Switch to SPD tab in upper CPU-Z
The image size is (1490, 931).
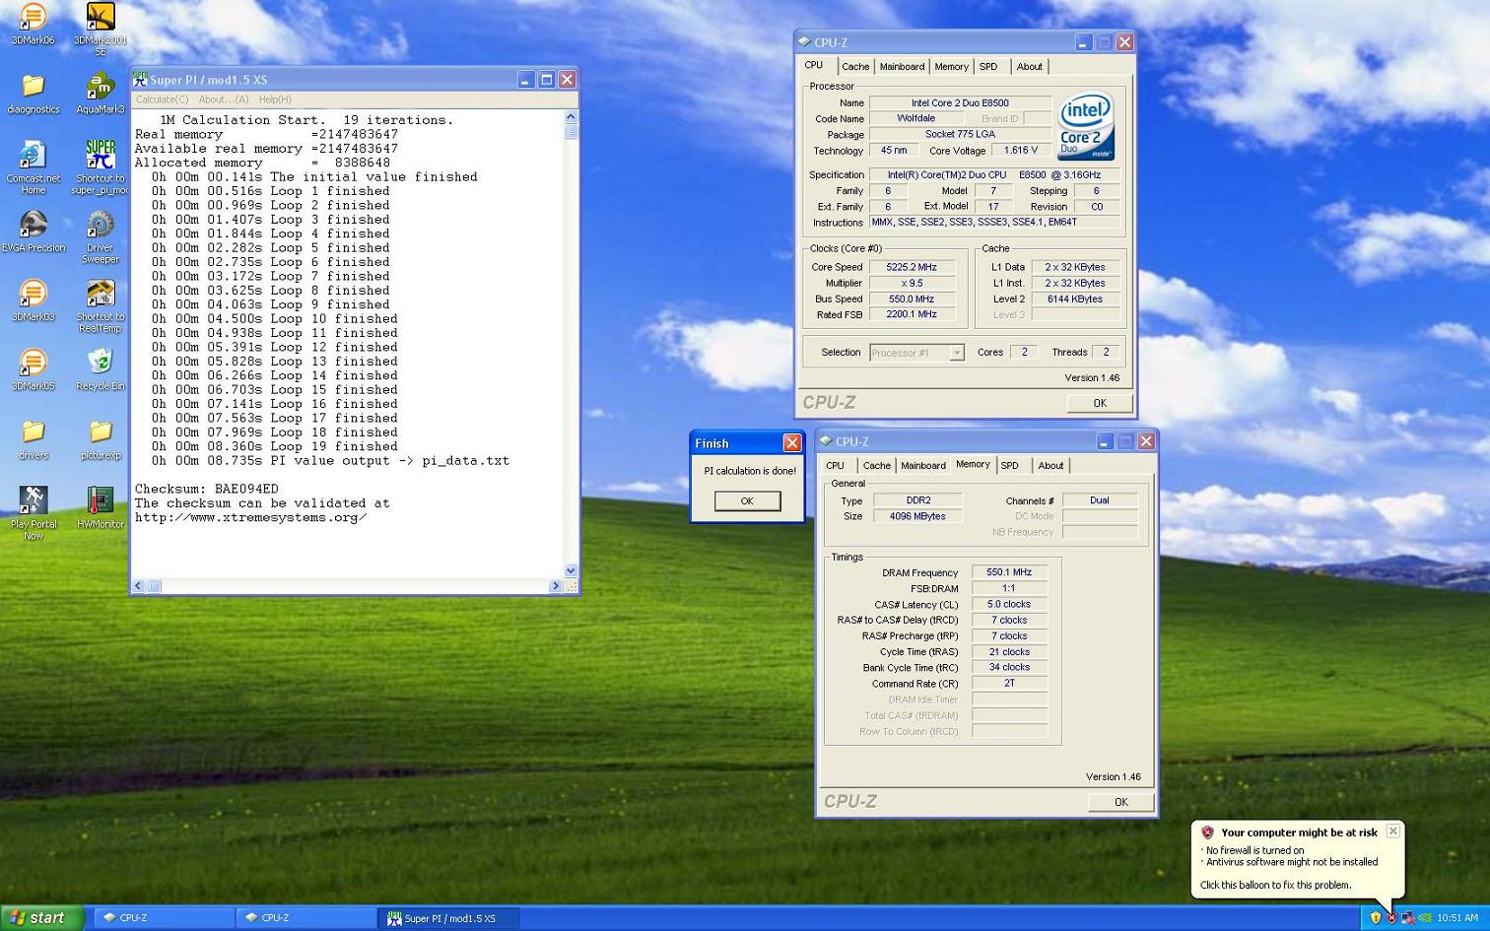pyautogui.click(x=988, y=67)
